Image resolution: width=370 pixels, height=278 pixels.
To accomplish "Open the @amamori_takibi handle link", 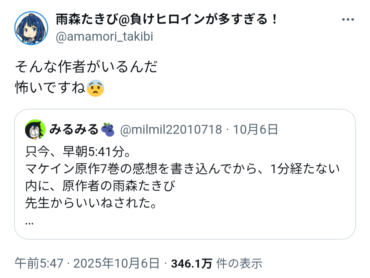I will 104,37.
